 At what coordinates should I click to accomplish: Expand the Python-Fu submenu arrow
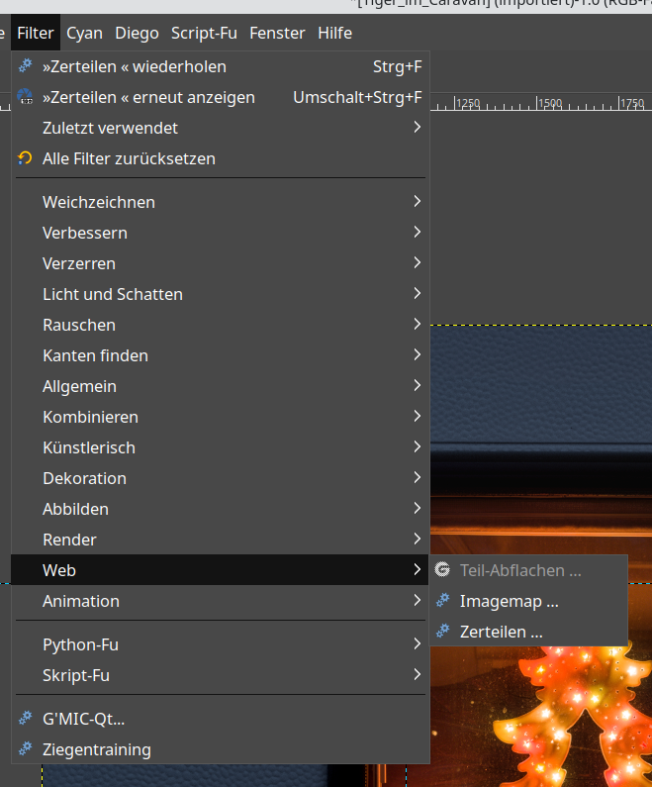coord(418,644)
